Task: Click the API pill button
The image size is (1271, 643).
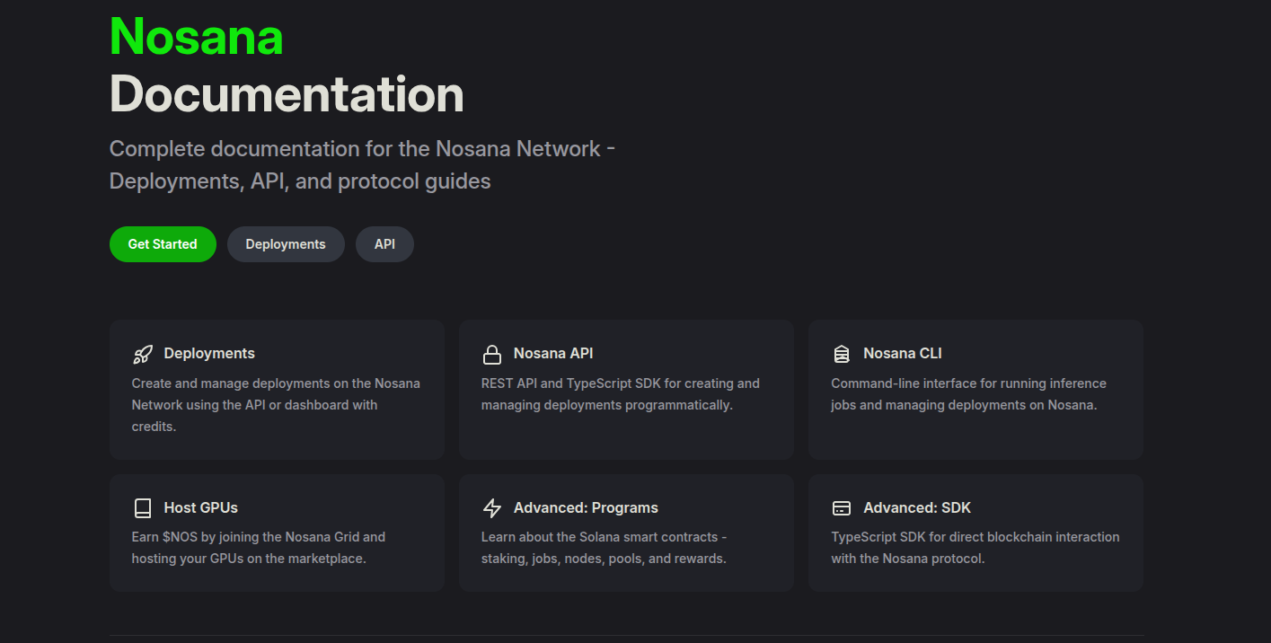Action: [384, 244]
